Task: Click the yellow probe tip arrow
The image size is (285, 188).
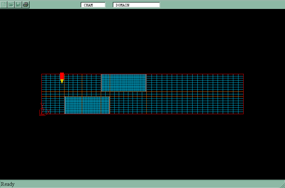Action: click(62, 81)
